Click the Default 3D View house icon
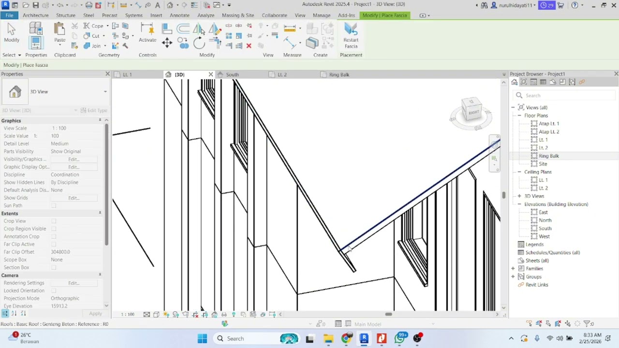 pyautogui.click(x=170, y=5)
